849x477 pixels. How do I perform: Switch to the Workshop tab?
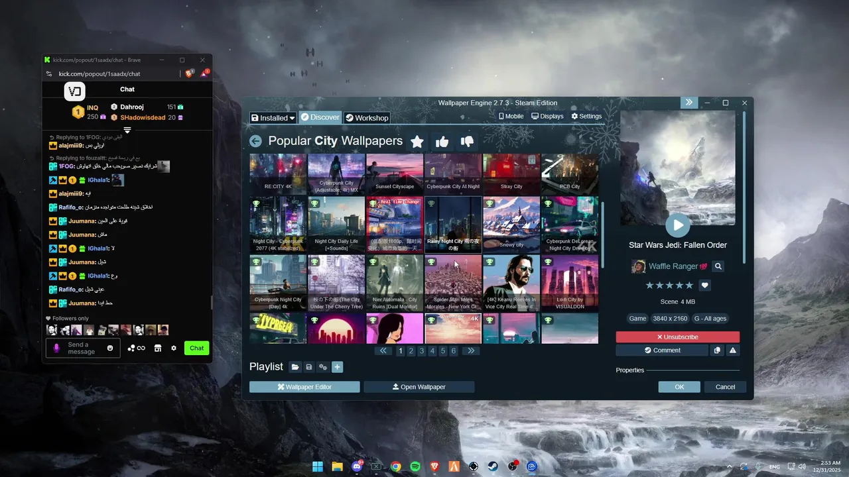(367, 118)
